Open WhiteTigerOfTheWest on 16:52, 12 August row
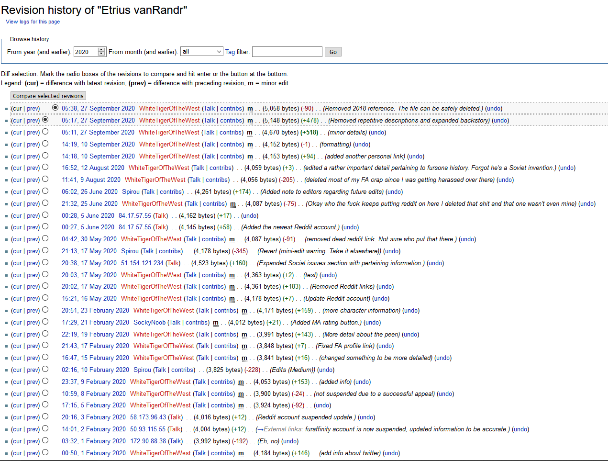This screenshot has width=608, height=461. click(x=159, y=168)
